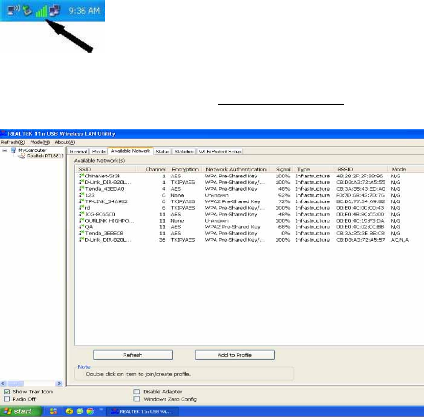Select the QA network entry
This screenshot has width=424, height=417.
click(243, 227)
